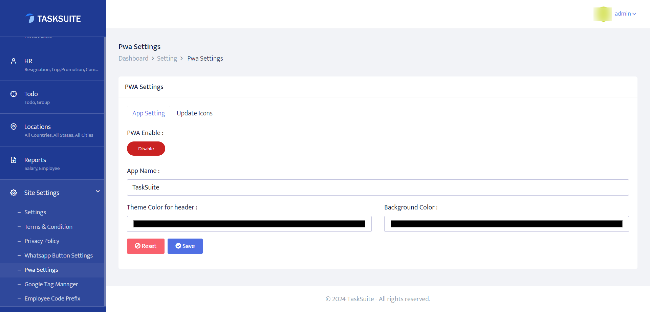This screenshot has height=312, width=650.
Task: Click the App Name input field
Action: [x=378, y=187]
